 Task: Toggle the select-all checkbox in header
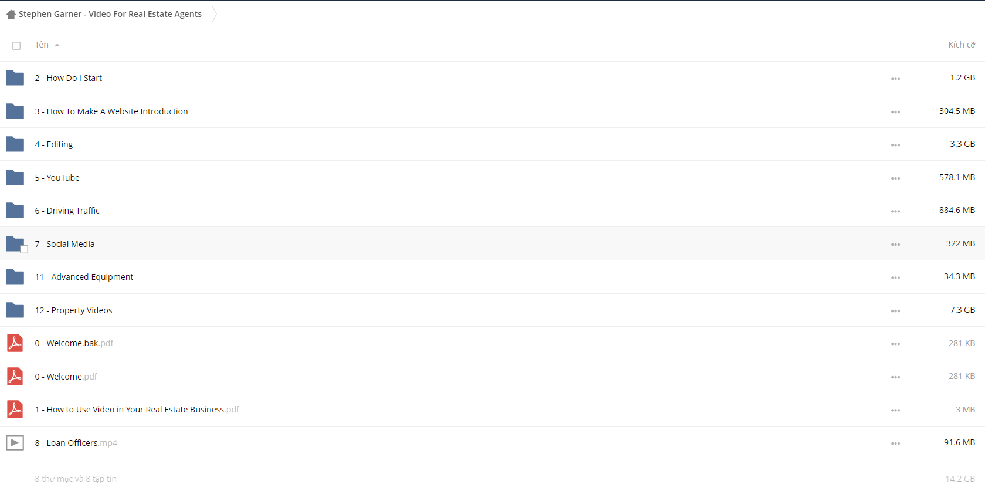tap(16, 46)
